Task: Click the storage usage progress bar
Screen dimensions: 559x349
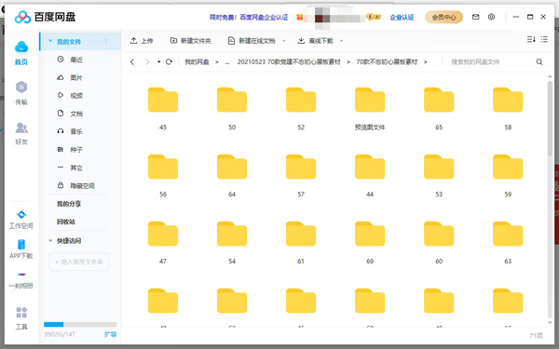Action: (x=80, y=325)
